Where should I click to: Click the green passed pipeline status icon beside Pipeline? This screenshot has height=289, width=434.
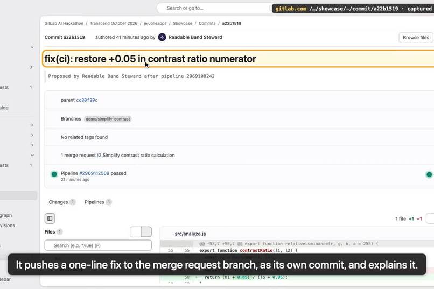54,174
